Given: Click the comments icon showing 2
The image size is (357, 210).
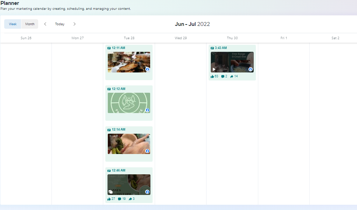Looking at the screenshot, I should 223,77.
